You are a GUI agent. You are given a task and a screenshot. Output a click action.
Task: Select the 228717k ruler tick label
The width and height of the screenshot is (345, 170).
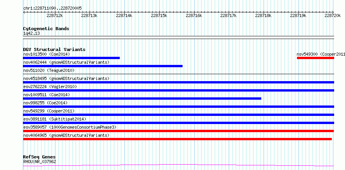228,15
